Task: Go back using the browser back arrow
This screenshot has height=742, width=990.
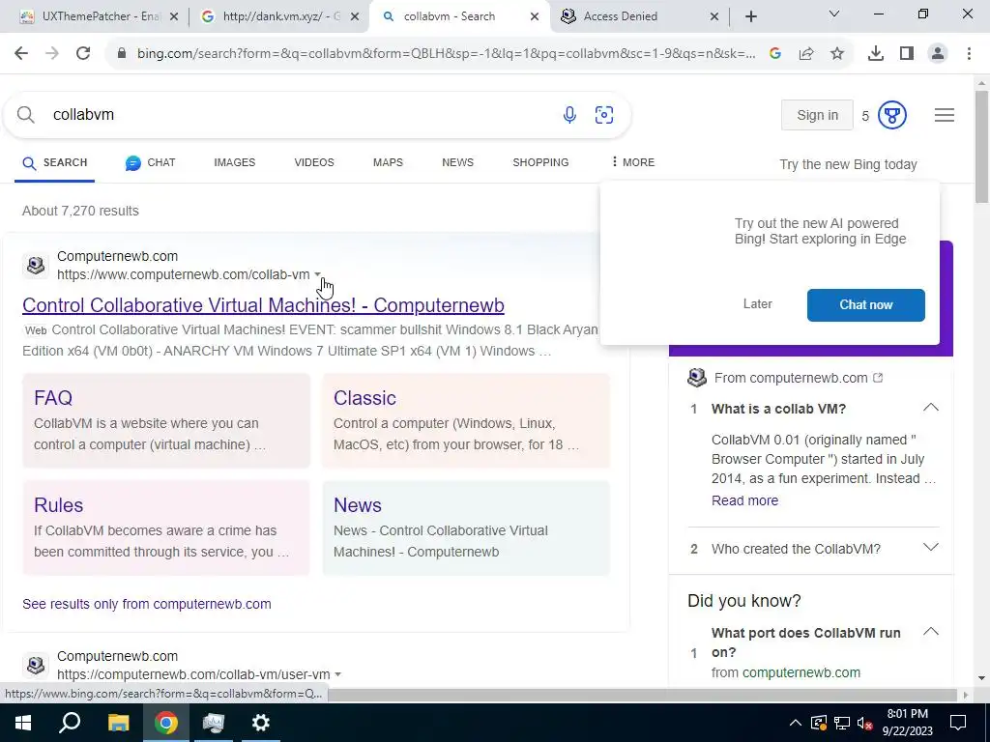Action: [x=21, y=54]
